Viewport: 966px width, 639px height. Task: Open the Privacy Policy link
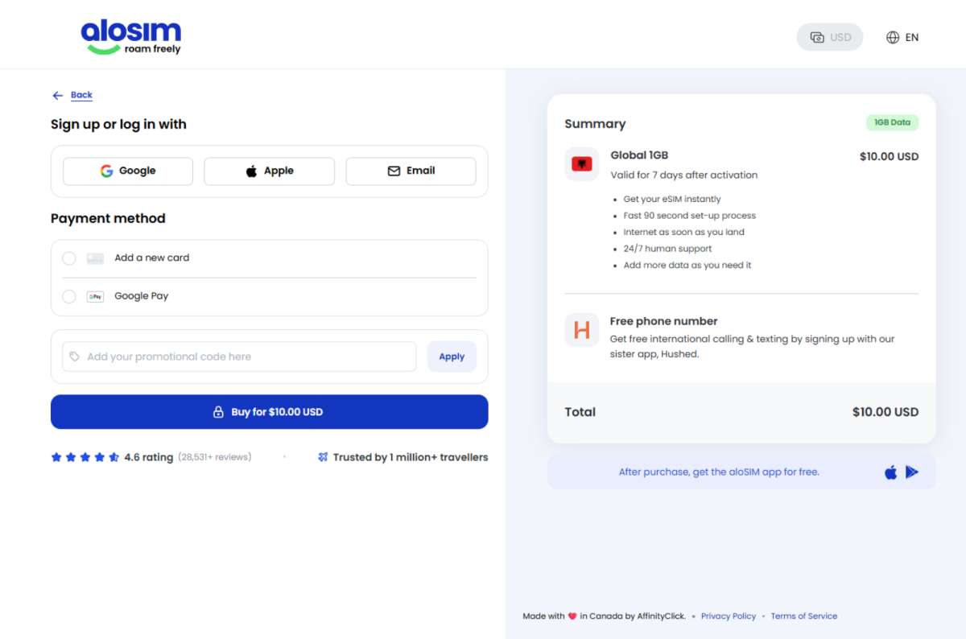pyautogui.click(x=729, y=616)
